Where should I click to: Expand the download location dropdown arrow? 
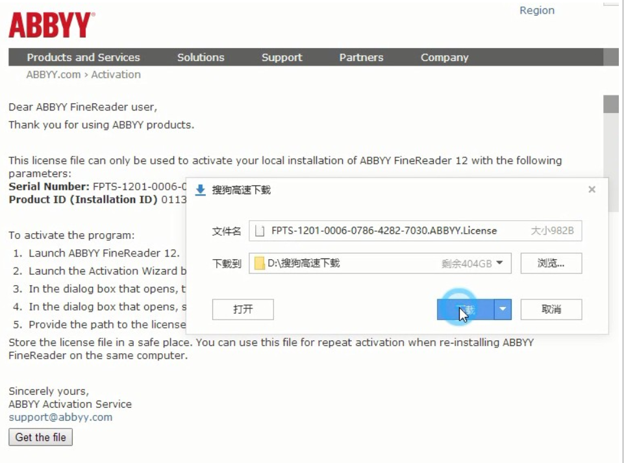[x=500, y=263]
